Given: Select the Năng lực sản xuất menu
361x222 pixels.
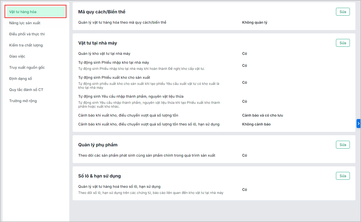Looking at the screenshot, I should coord(25,23).
